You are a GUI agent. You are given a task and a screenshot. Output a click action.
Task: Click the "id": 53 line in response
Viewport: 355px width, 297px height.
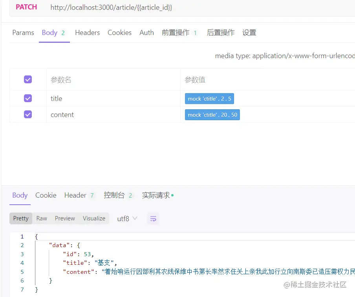pyautogui.click(x=78, y=254)
